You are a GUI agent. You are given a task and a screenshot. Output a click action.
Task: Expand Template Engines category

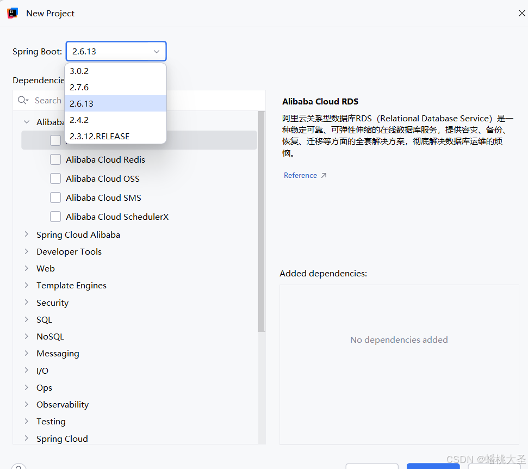(27, 285)
